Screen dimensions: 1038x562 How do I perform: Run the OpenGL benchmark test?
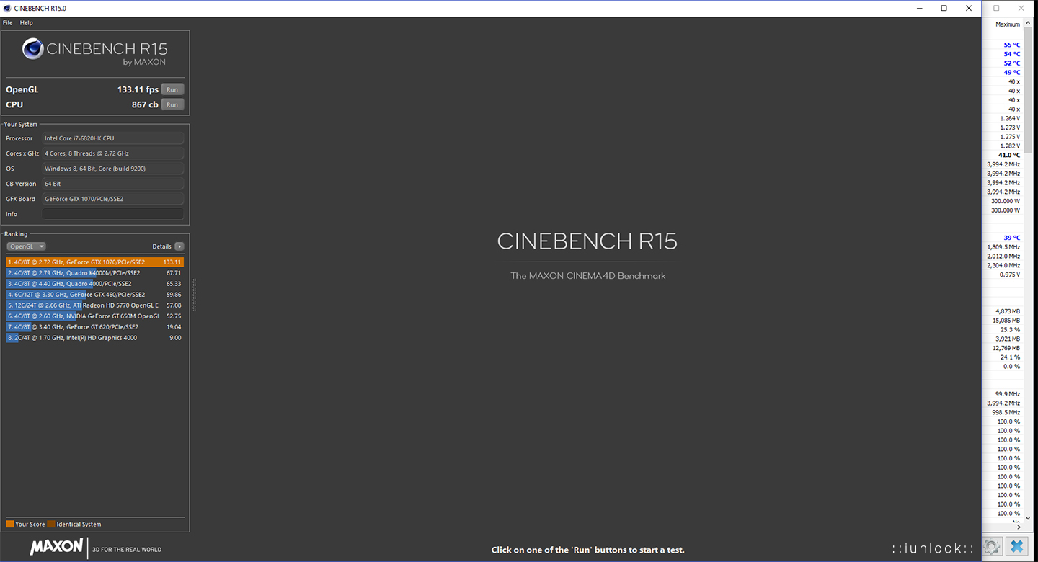tap(172, 89)
